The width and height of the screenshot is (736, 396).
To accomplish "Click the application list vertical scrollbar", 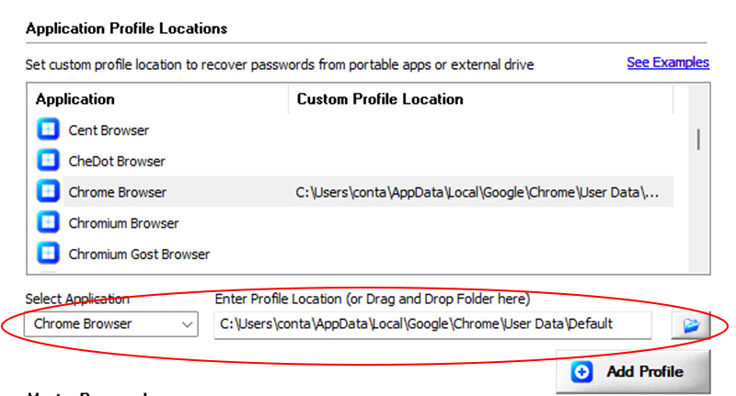I will (698, 139).
